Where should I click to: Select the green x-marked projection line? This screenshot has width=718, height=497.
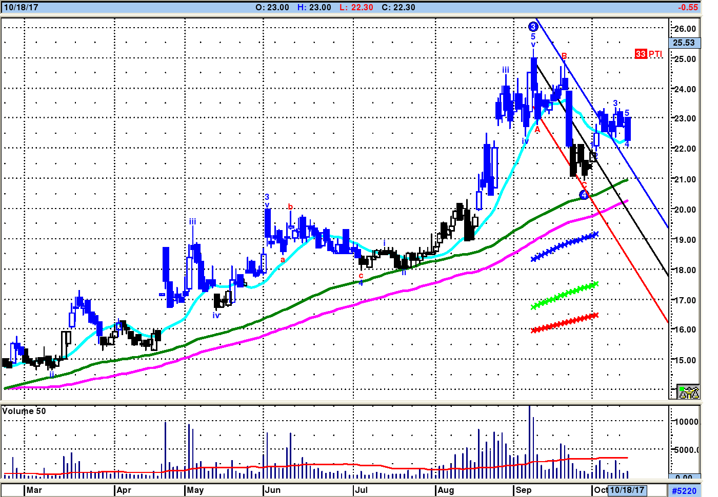click(x=565, y=295)
